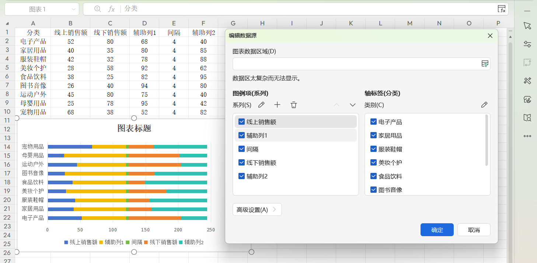Select the pointer tool in the right sidebar
The height and width of the screenshot is (263, 537).
527,26
